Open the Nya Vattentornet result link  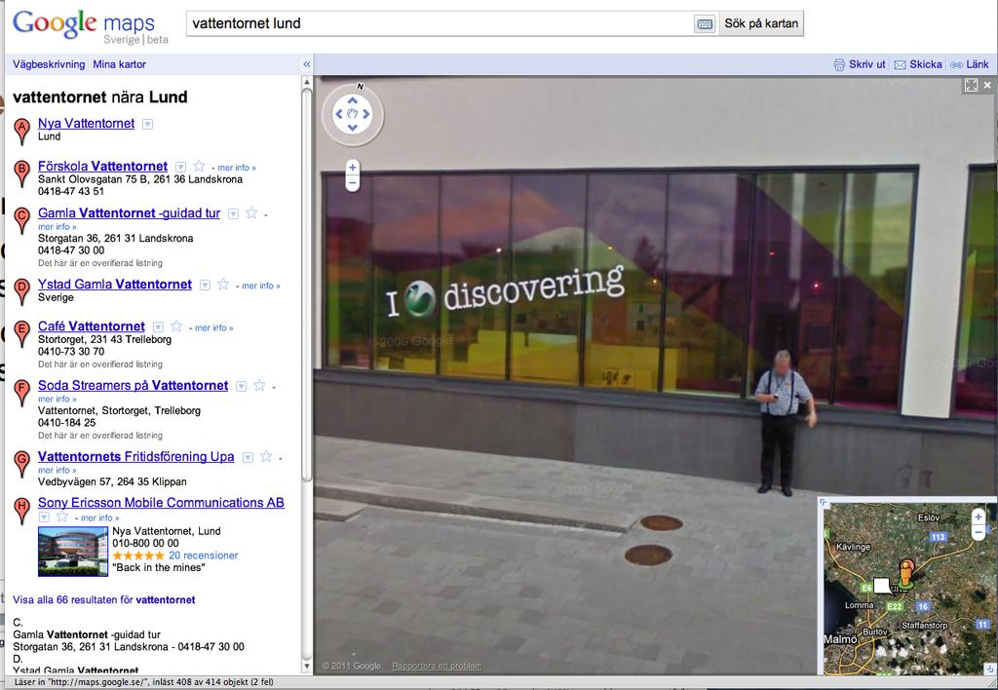[x=87, y=124]
